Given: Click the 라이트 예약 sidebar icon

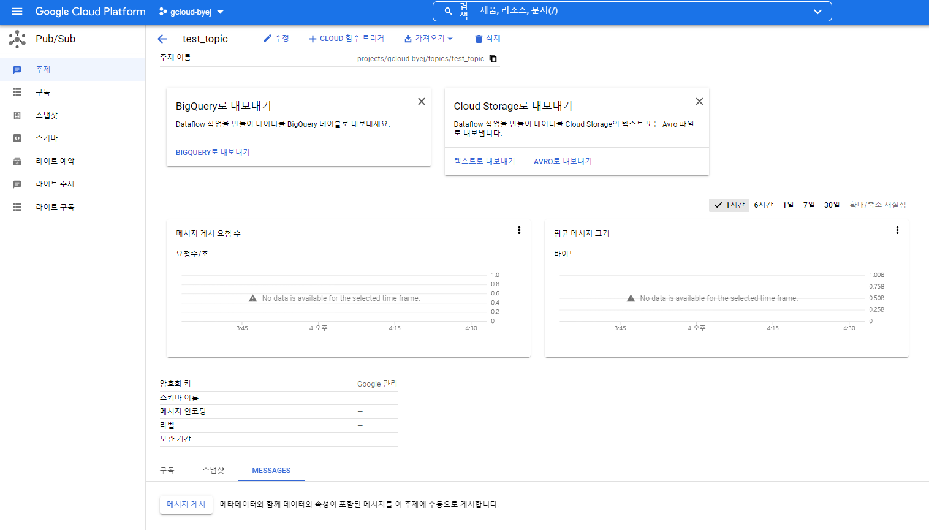Looking at the screenshot, I should tap(17, 161).
